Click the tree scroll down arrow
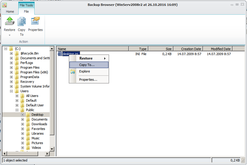This screenshot has width=247, height=165. coord(52,149)
